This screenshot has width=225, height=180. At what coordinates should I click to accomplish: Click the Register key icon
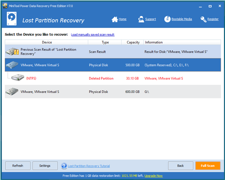tap(203, 20)
